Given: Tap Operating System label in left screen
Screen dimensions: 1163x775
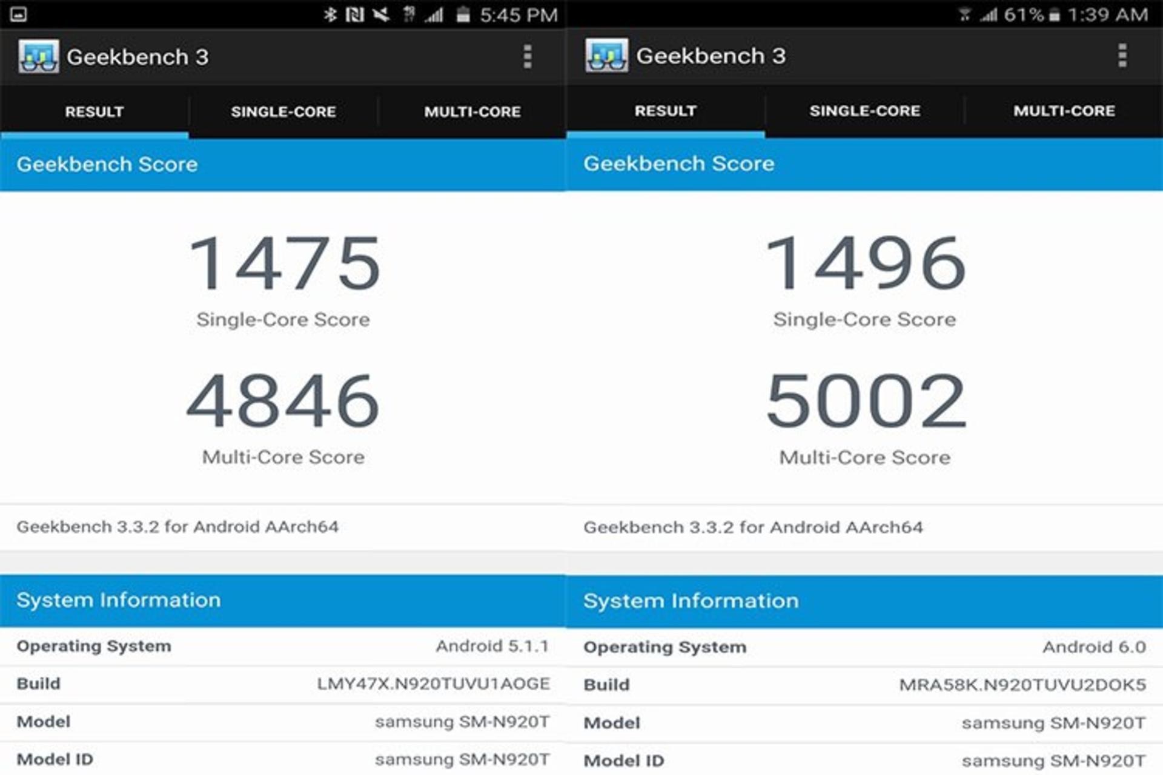Looking at the screenshot, I should (x=94, y=647).
